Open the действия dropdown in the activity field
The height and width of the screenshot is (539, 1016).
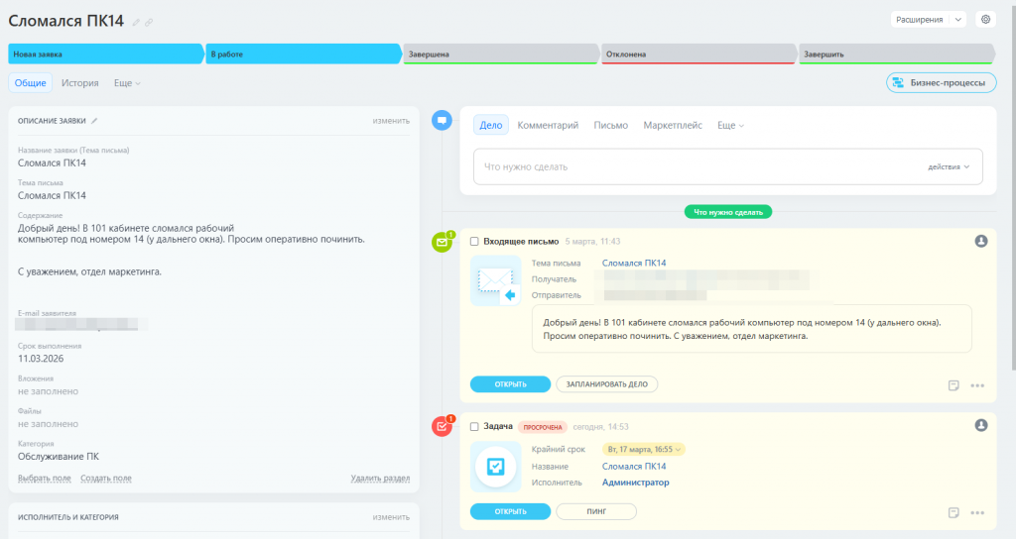[949, 166]
